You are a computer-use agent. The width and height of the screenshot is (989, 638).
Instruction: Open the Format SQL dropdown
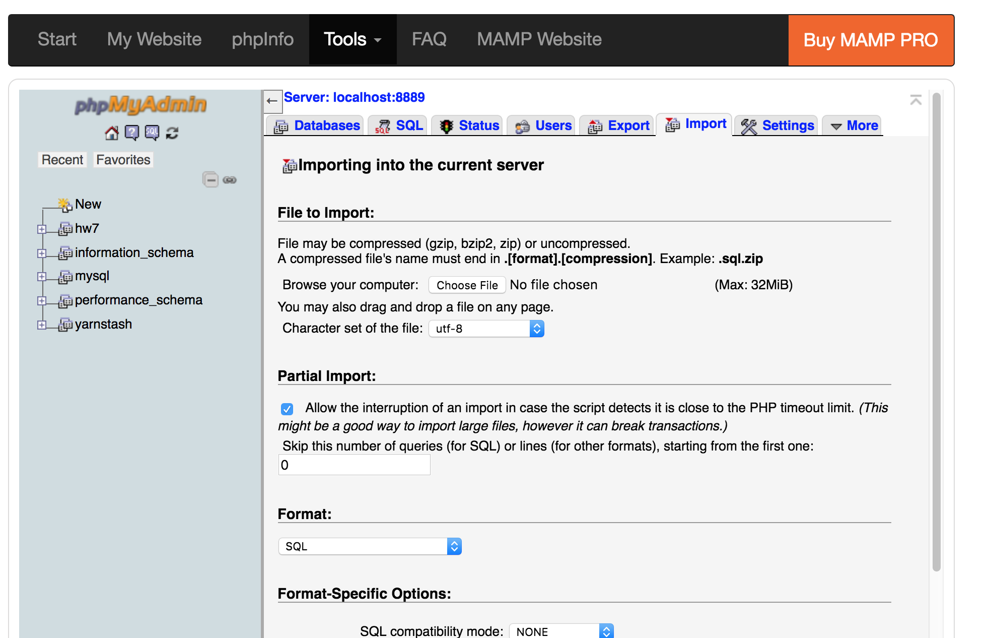[370, 547]
